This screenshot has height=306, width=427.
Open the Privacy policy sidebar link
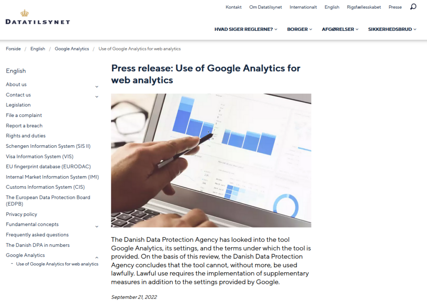22,214
